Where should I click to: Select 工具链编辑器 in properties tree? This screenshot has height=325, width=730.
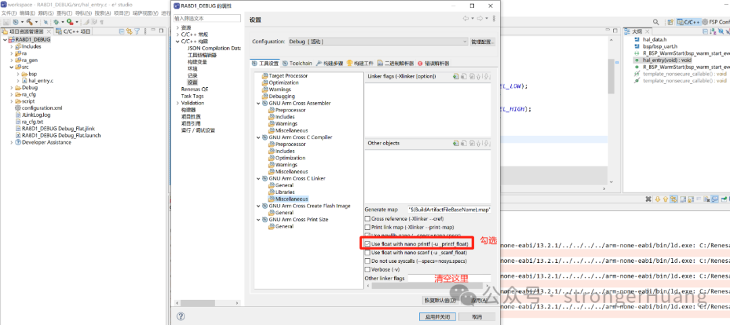pos(202,55)
